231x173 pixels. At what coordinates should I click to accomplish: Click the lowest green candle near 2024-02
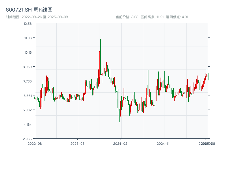pos(119,115)
